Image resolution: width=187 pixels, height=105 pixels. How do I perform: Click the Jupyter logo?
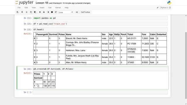click(x=25, y=3)
